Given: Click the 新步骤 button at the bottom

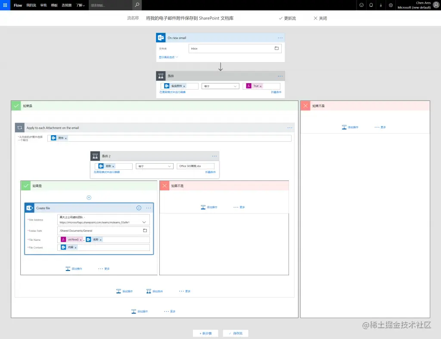Looking at the screenshot, I should pos(205,333).
